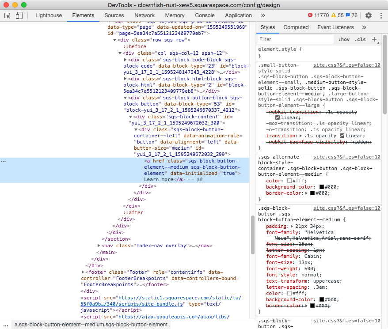
Task: Add a new style rule plus icon
Action: pos(374,39)
